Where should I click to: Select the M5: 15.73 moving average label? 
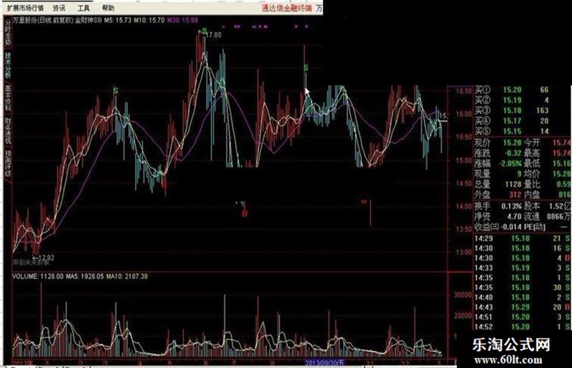point(118,20)
